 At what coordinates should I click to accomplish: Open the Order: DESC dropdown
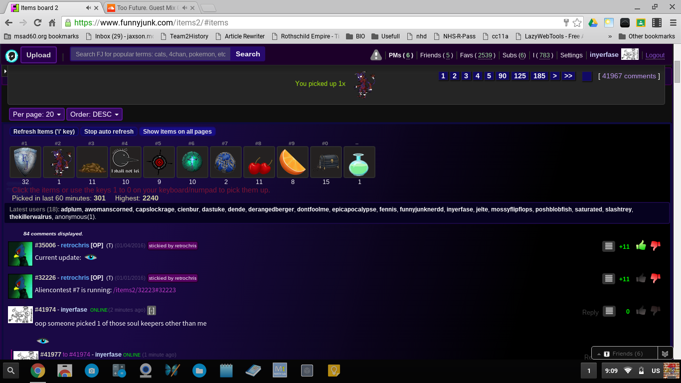point(94,114)
